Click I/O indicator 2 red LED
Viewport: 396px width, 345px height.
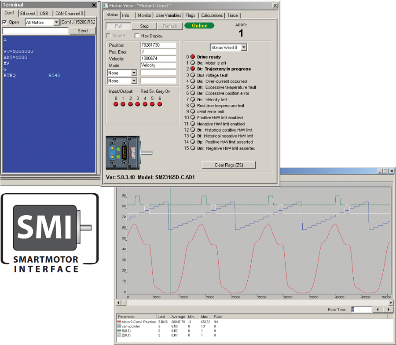click(130, 104)
